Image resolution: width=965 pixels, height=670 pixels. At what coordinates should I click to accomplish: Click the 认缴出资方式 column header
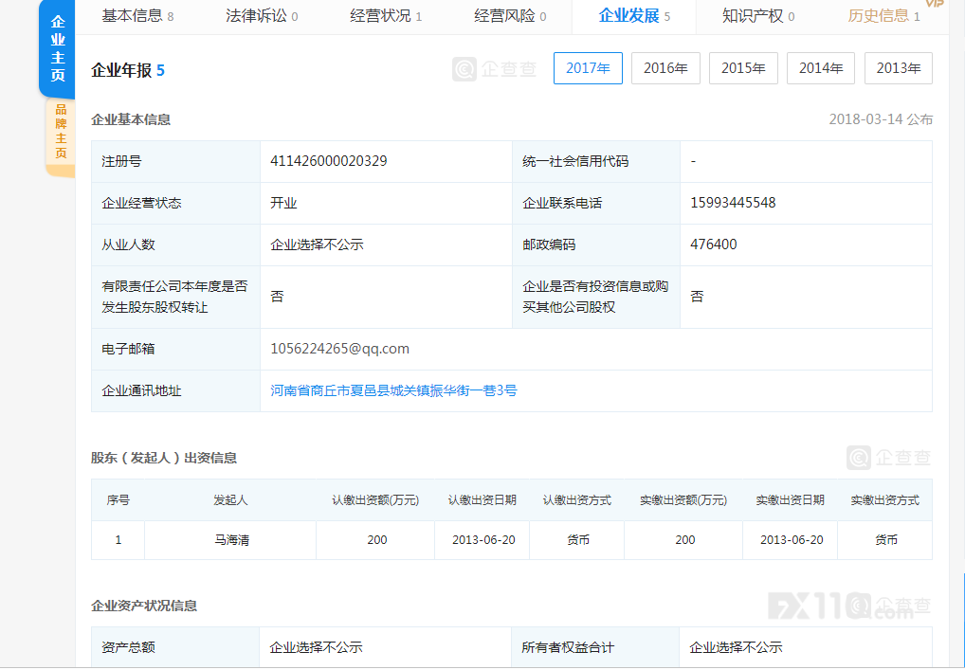(x=576, y=500)
